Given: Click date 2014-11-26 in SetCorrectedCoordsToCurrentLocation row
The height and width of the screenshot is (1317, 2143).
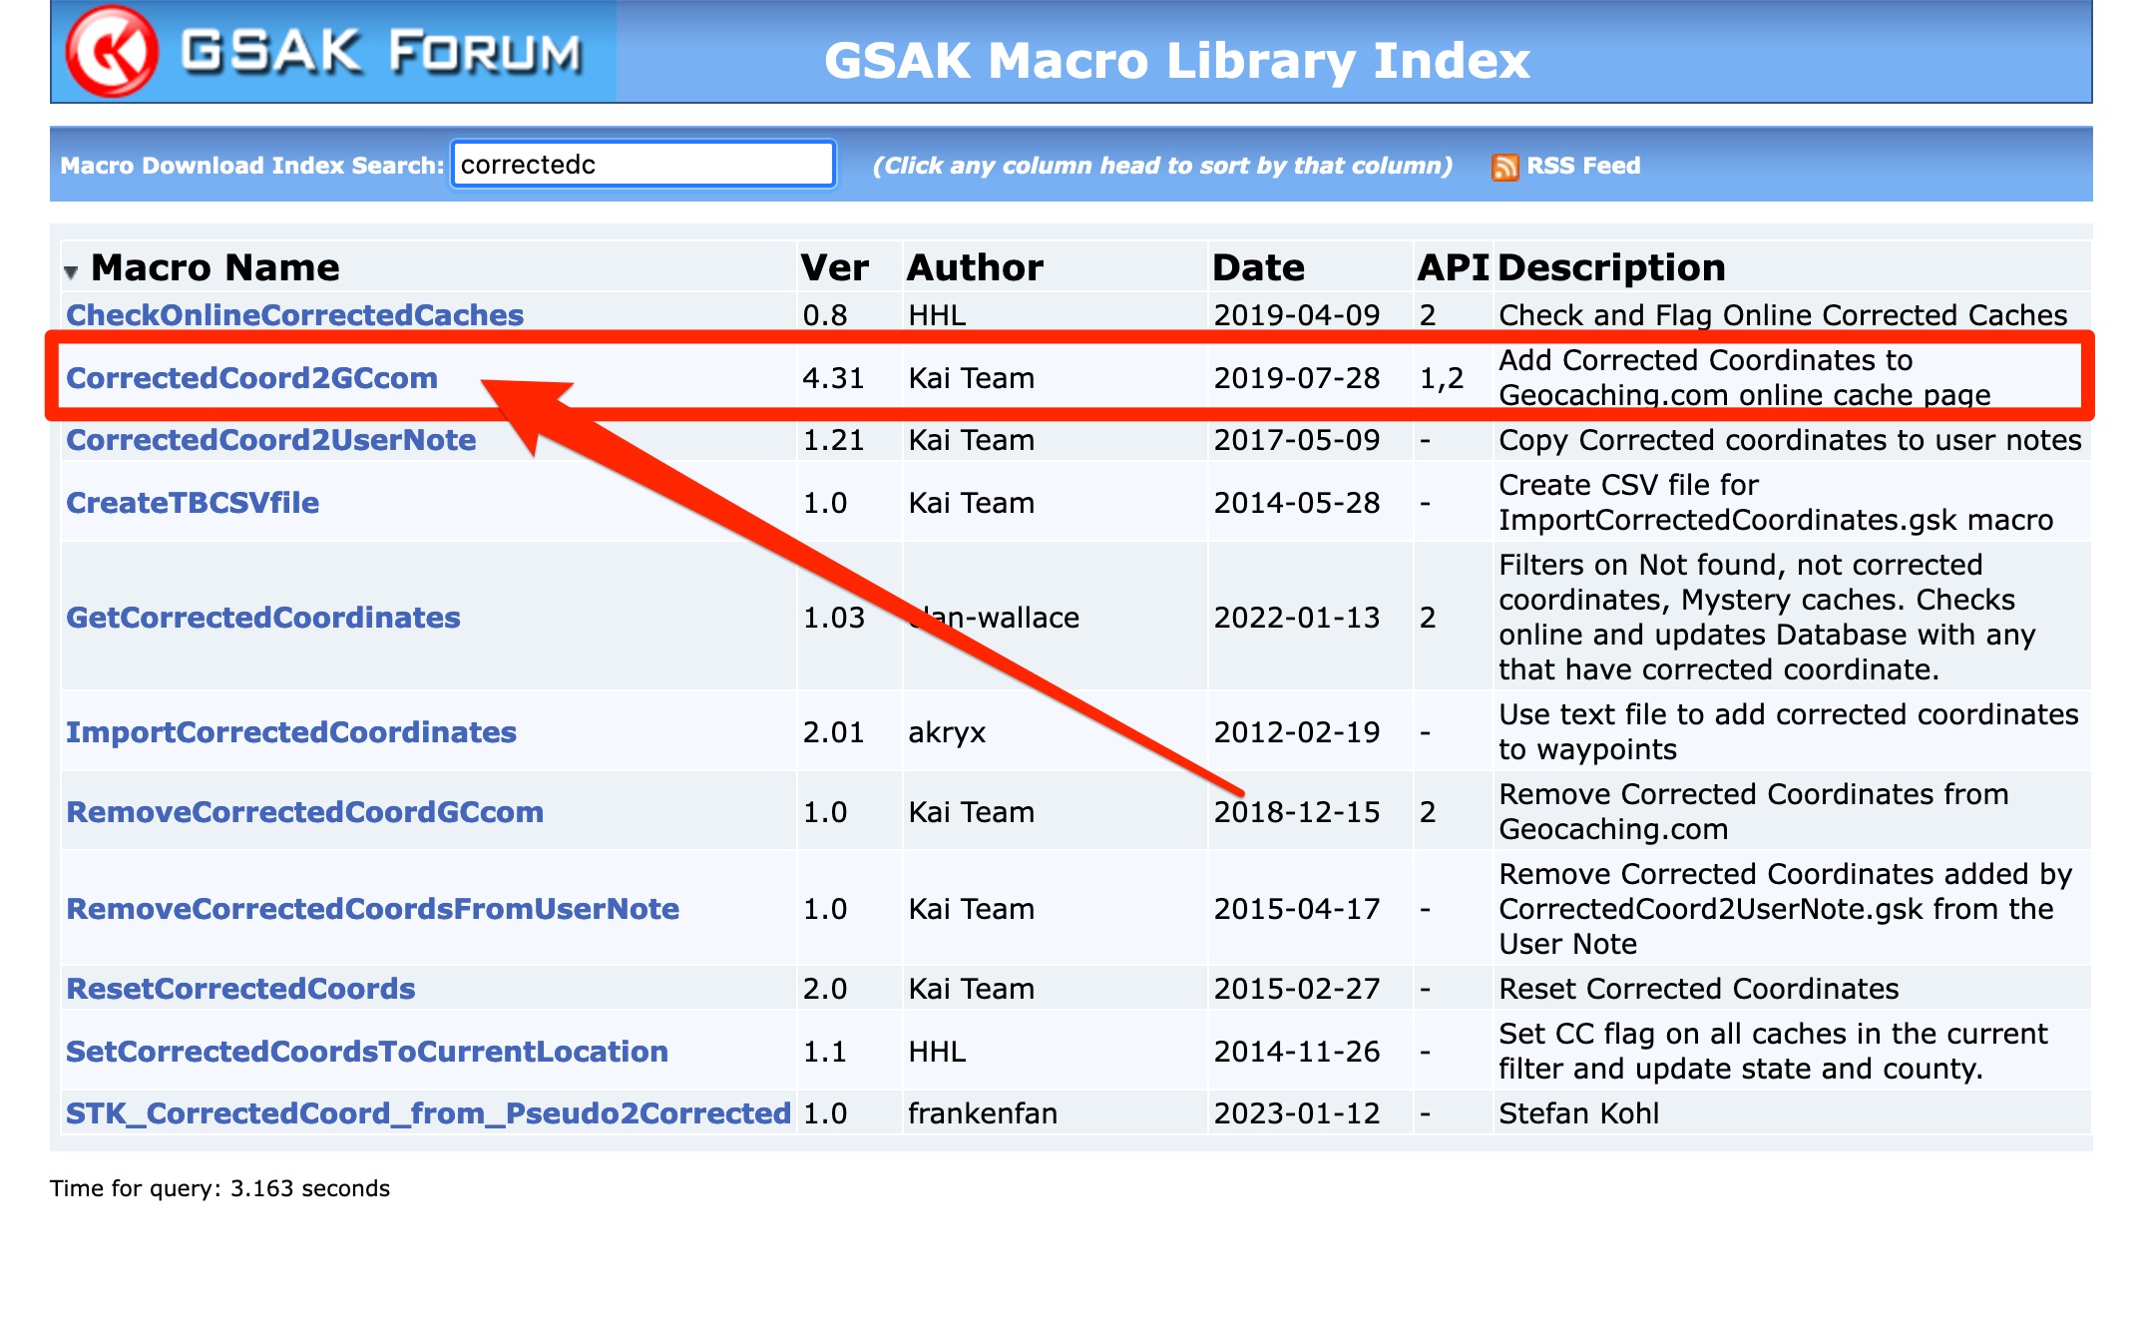Looking at the screenshot, I should (1297, 1052).
